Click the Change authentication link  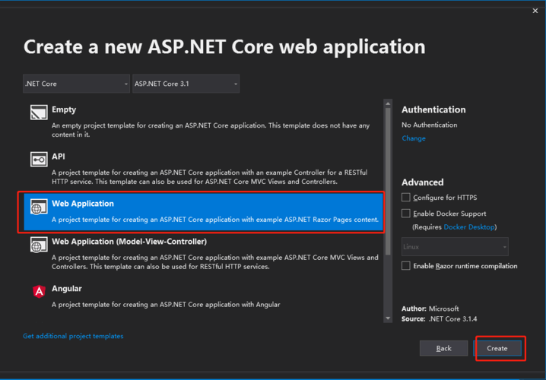[414, 138]
